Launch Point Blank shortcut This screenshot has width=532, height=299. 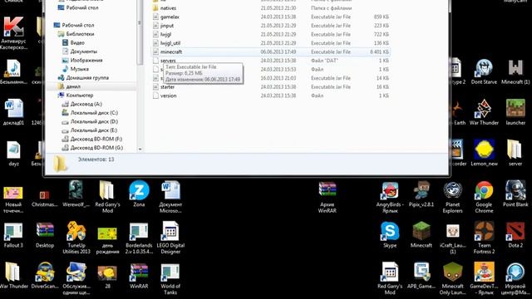pos(515,194)
